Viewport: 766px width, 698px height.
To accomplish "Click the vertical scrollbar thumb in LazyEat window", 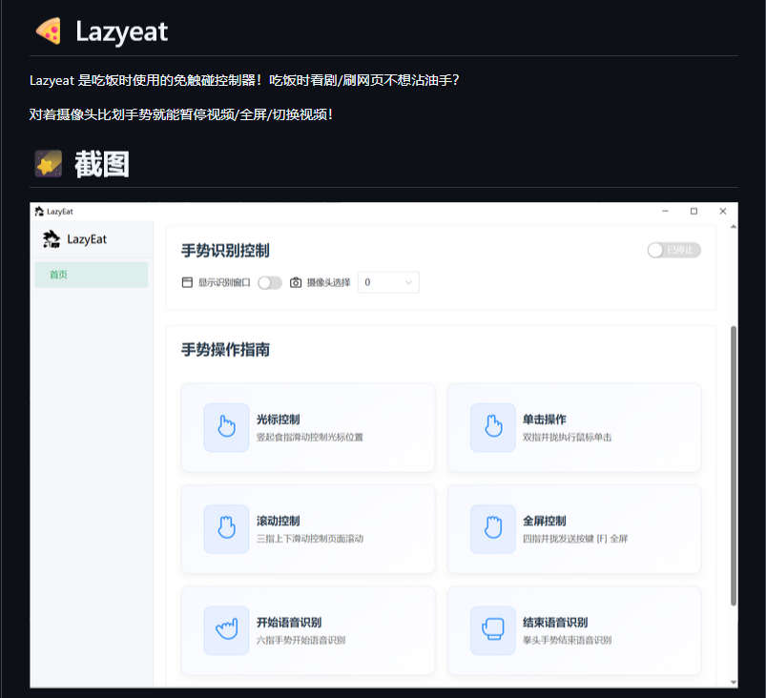I will coord(734,465).
